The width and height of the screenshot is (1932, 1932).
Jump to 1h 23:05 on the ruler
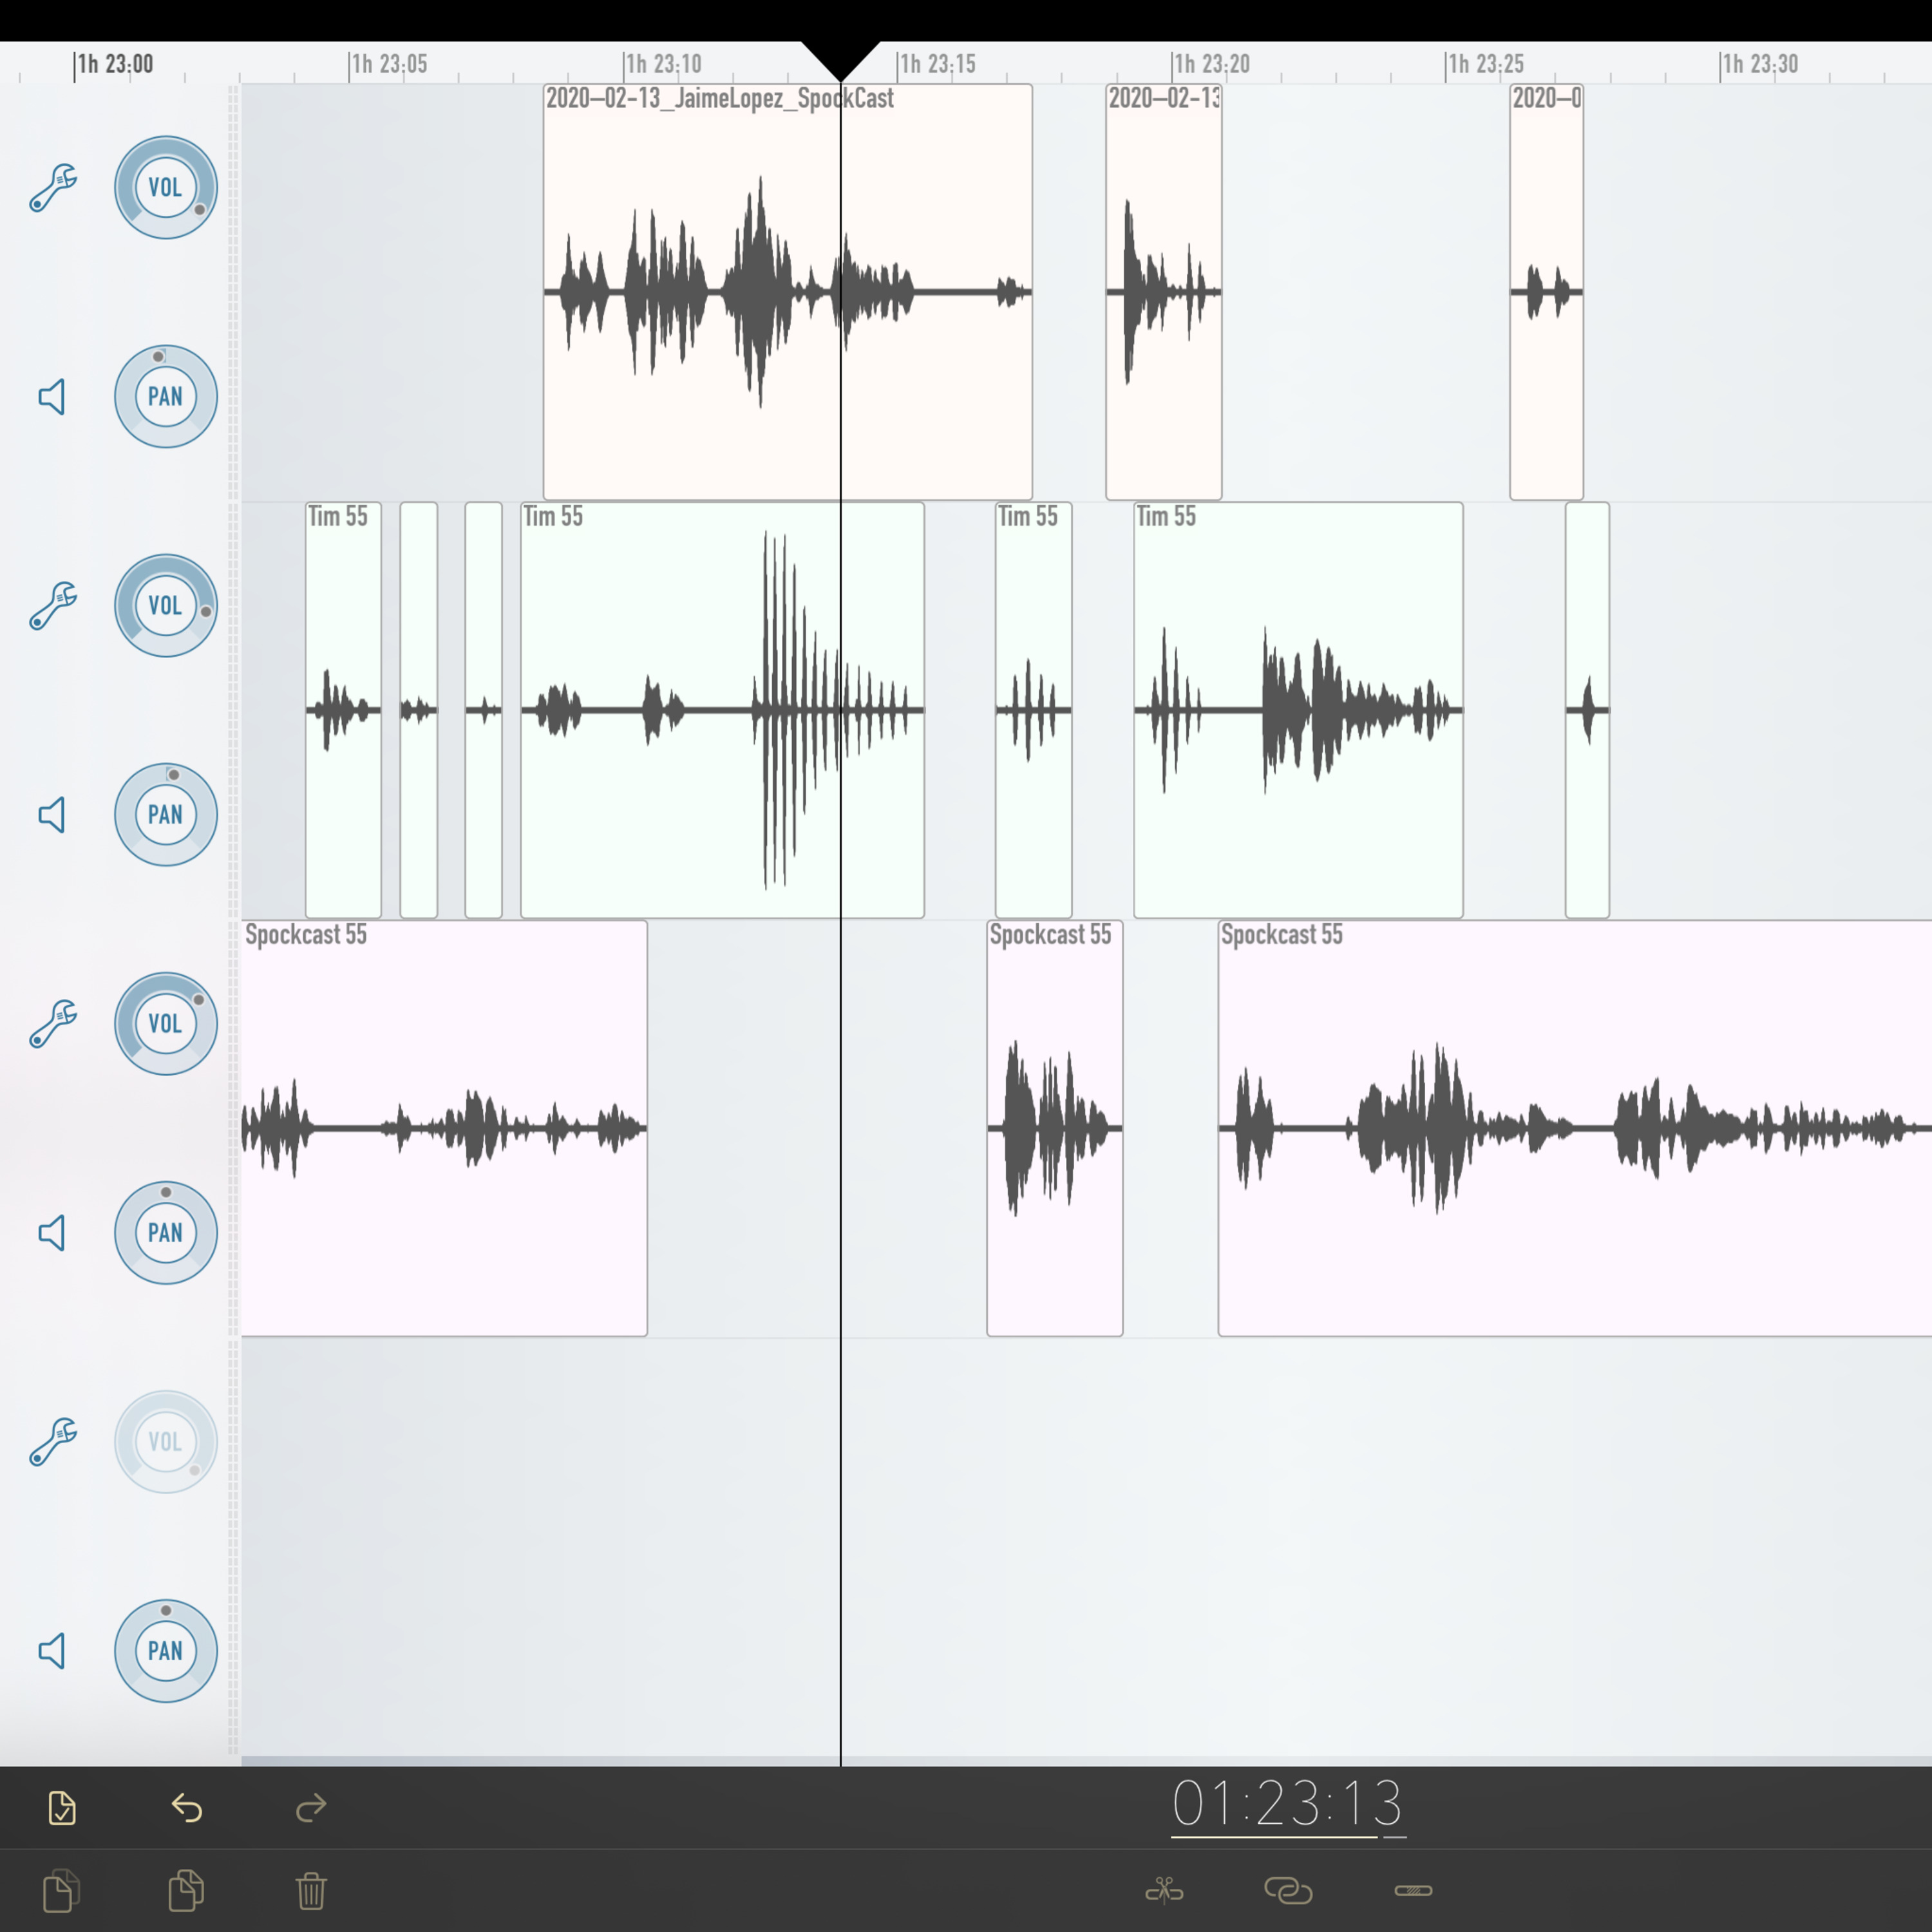point(388,64)
